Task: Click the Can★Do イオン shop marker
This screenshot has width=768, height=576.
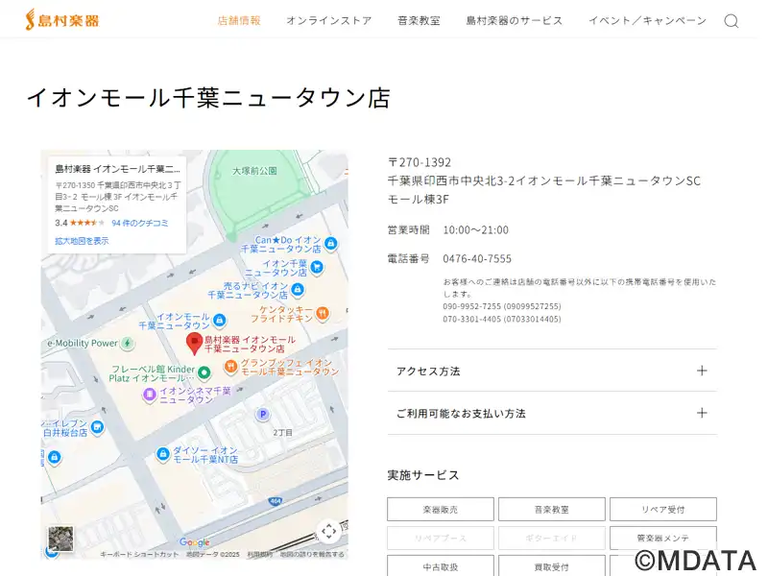Action: (x=331, y=243)
